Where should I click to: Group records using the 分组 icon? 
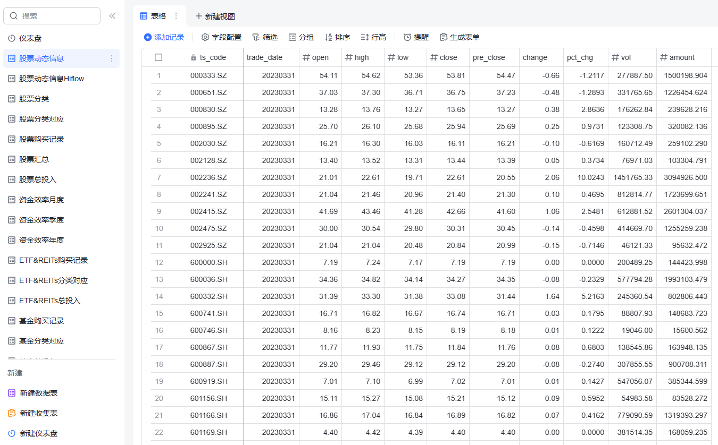tap(302, 37)
